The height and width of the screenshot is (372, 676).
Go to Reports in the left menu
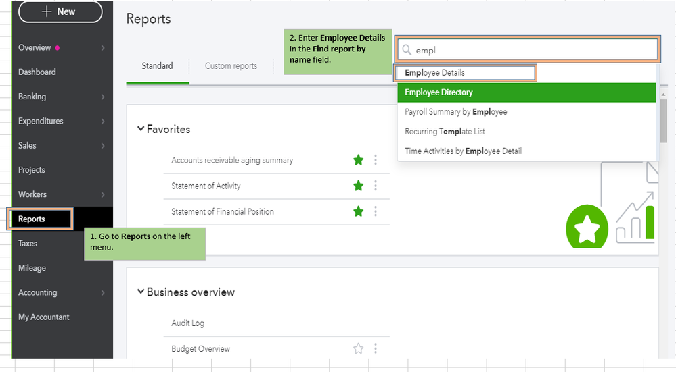(x=32, y=219)
